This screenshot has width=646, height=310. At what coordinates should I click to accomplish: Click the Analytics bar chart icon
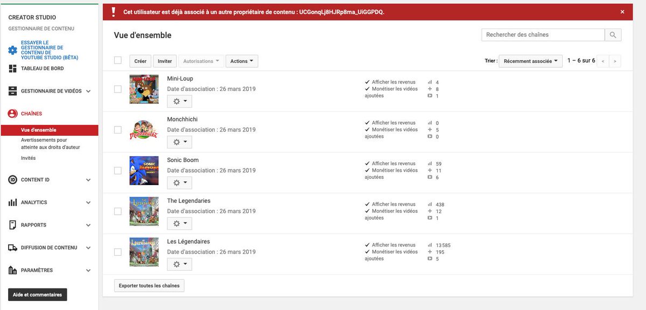click(12, 202)
